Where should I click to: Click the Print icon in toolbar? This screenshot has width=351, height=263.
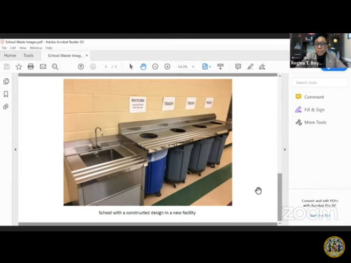pos(31,67)
